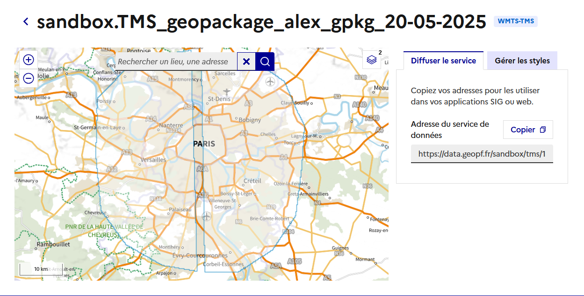Clear the search box using the X icon

click(246, 61)
